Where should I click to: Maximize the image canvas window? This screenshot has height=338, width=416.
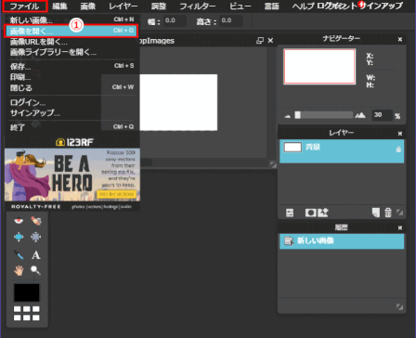(x=260, y=41)
